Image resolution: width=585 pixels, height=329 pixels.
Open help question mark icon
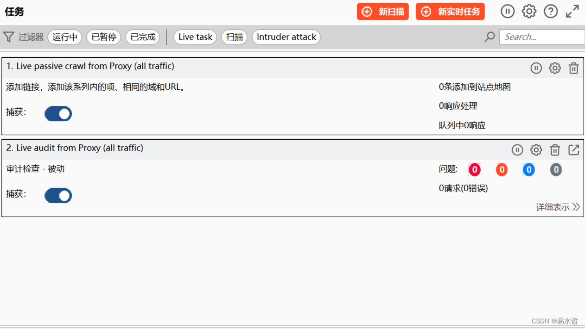(551, 12)
